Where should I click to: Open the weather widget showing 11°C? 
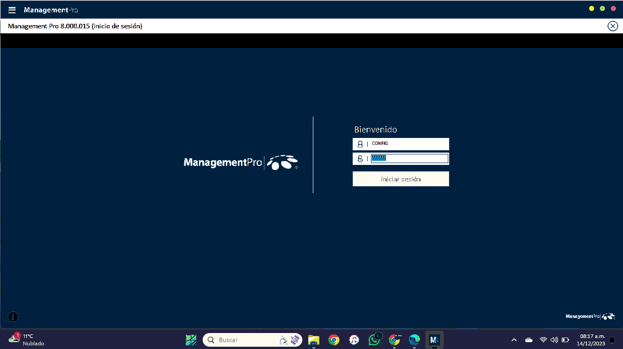pos(27,339)
